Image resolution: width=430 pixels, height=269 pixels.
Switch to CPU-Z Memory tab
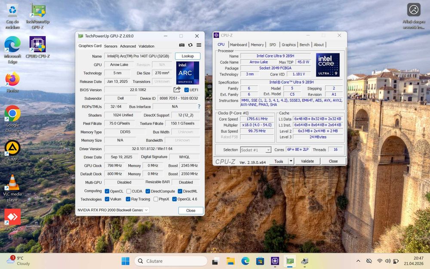(257, 45)
